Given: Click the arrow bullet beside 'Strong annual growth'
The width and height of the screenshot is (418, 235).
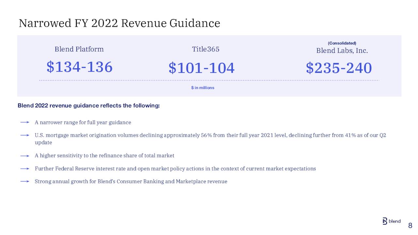Looking at the screenshot, I should pyautogui.click(x=25, y=181).
